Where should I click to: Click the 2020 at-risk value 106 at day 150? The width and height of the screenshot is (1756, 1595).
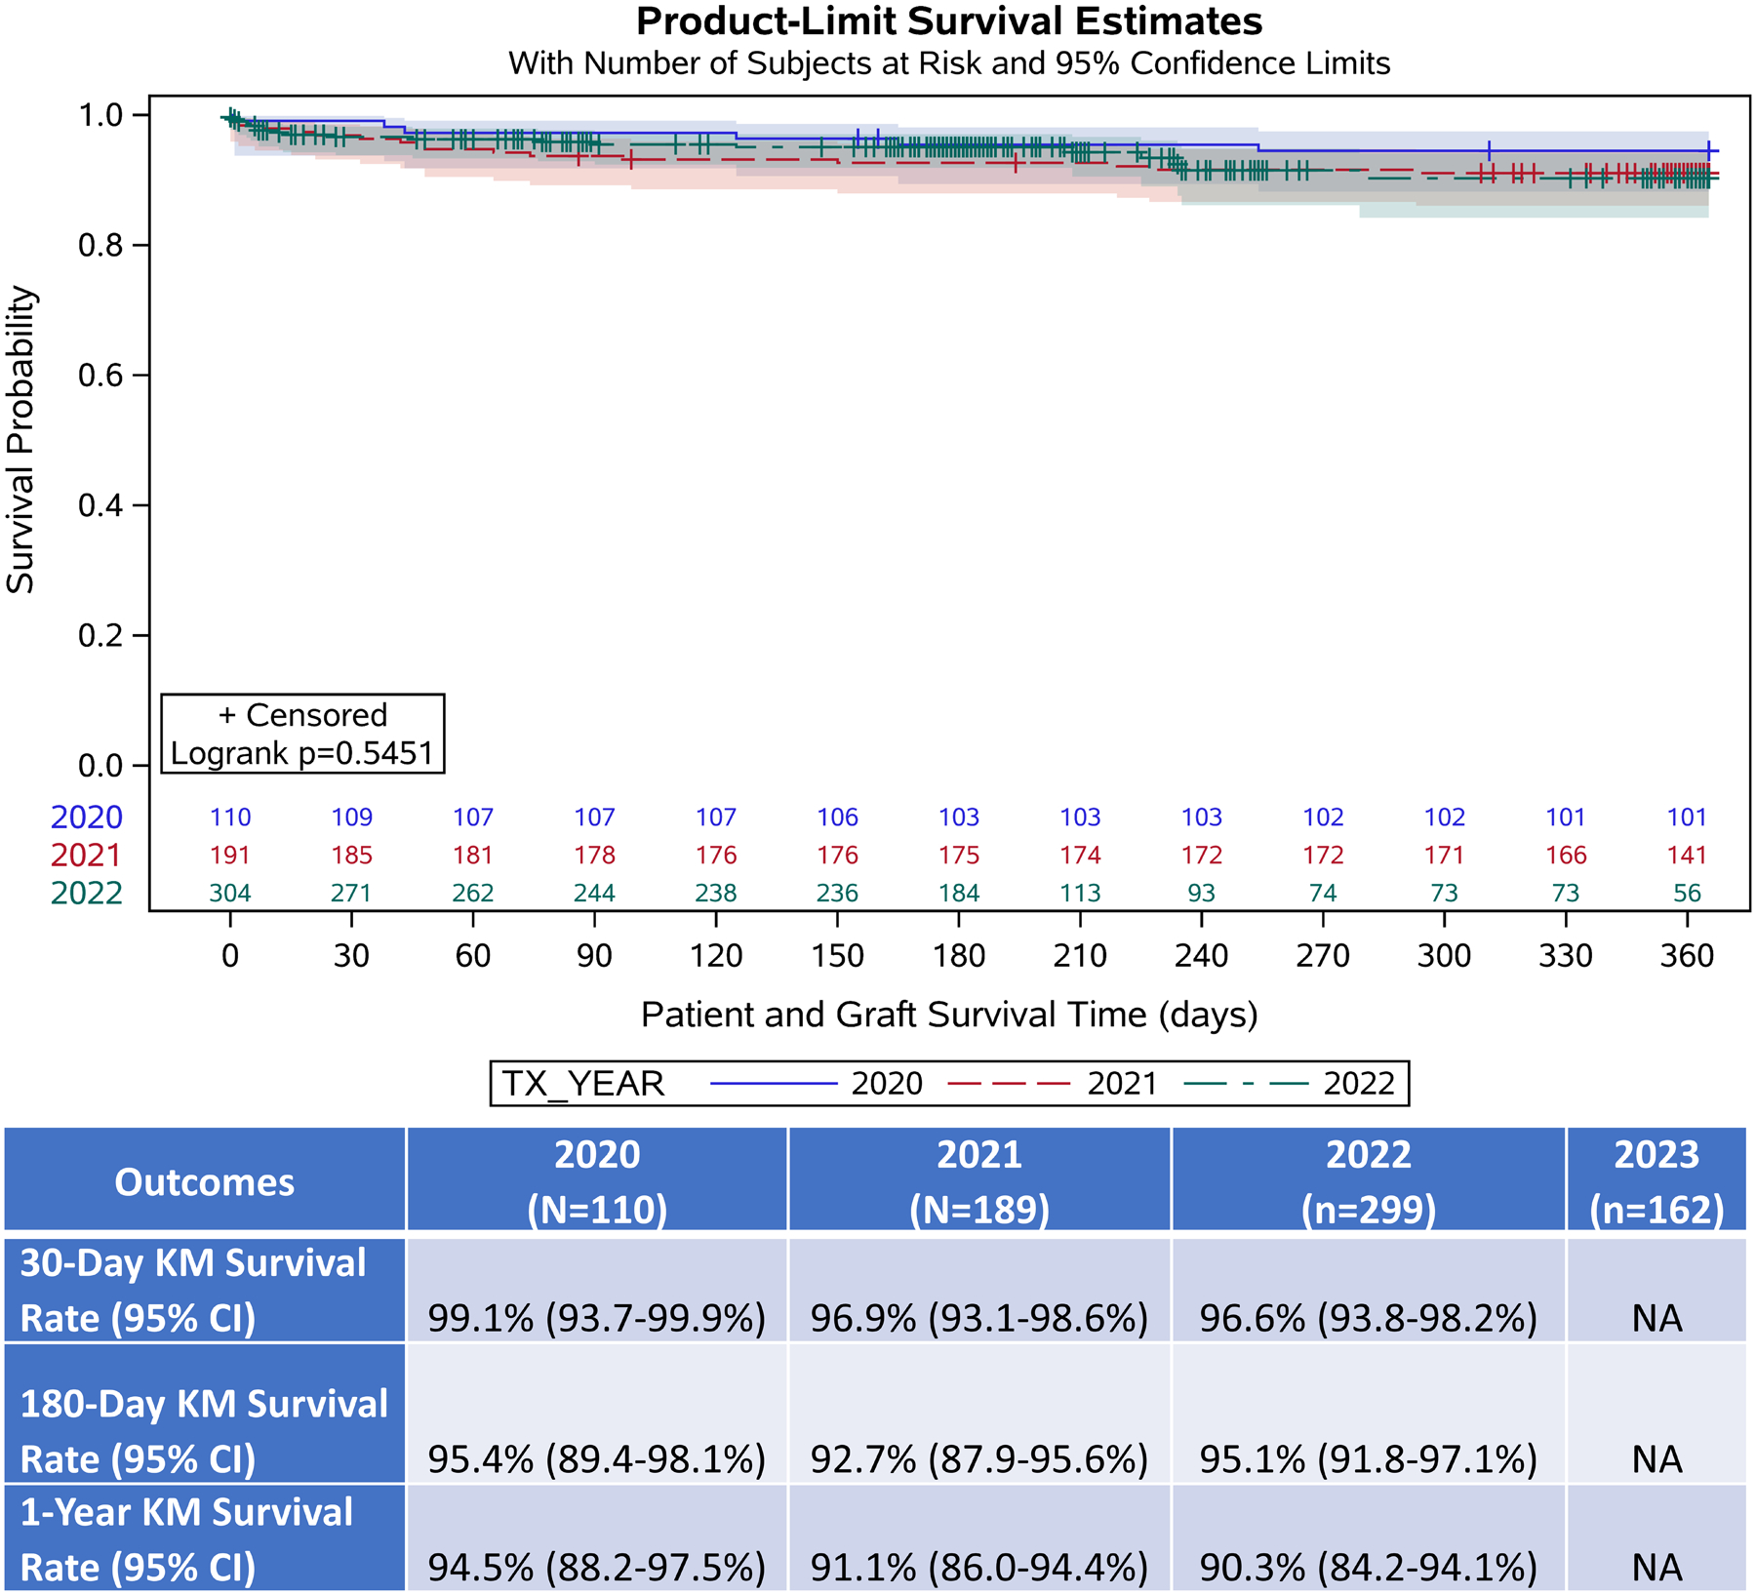tap(838, 817)
